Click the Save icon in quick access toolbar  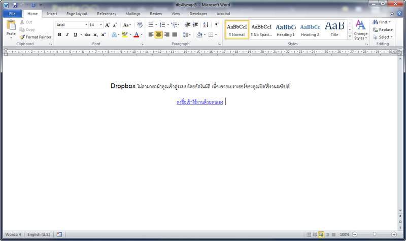[15, 5]
